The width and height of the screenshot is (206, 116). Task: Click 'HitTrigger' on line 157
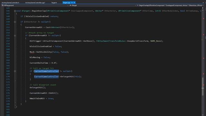pos(35,41)
